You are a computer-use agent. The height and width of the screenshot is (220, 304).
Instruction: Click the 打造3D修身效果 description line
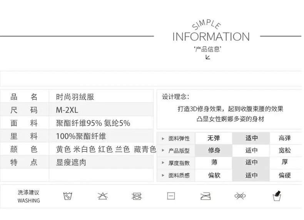click(231, 109)
